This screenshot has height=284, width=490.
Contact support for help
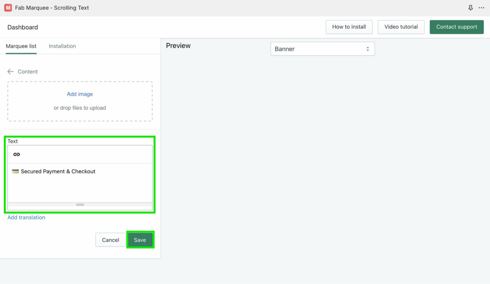point(457,27)
